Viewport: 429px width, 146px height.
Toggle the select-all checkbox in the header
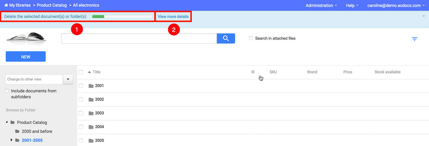tap(81, 72)
